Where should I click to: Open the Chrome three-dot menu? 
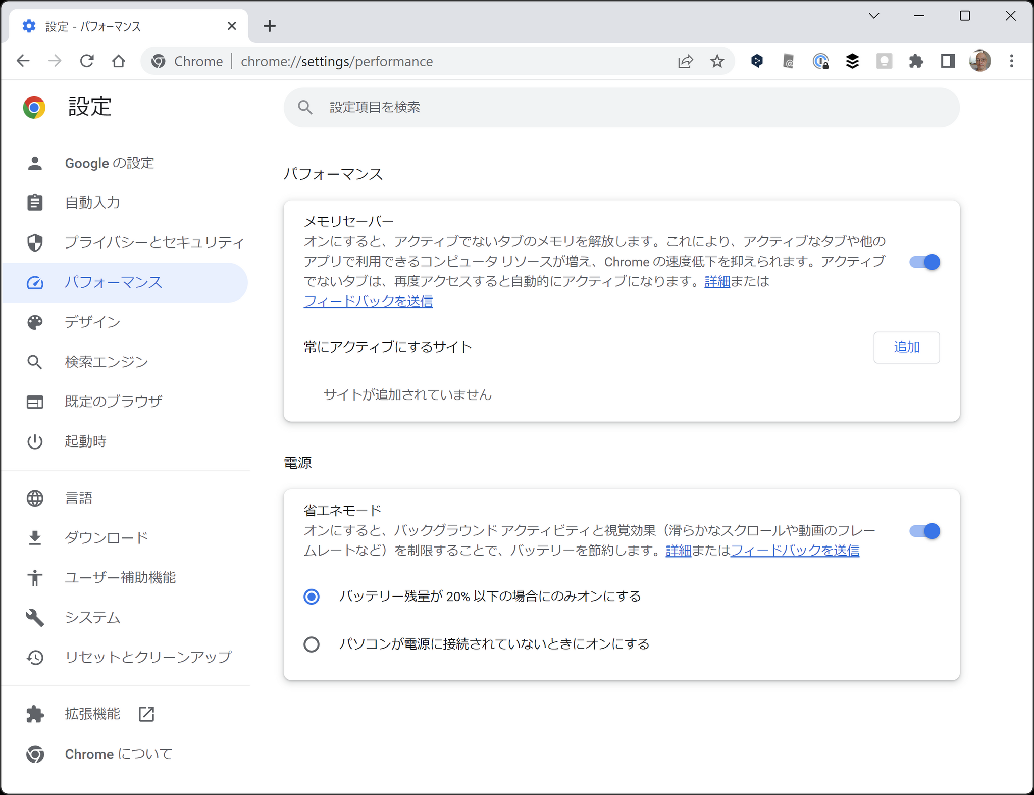1011,61
